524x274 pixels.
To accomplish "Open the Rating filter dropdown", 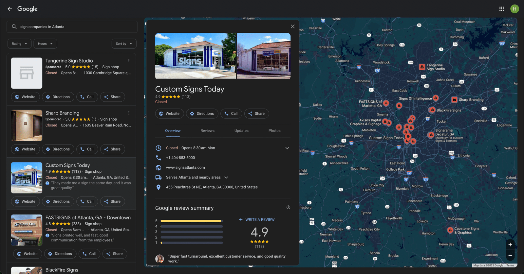I will pyautogui.click(x=20, y=44).
